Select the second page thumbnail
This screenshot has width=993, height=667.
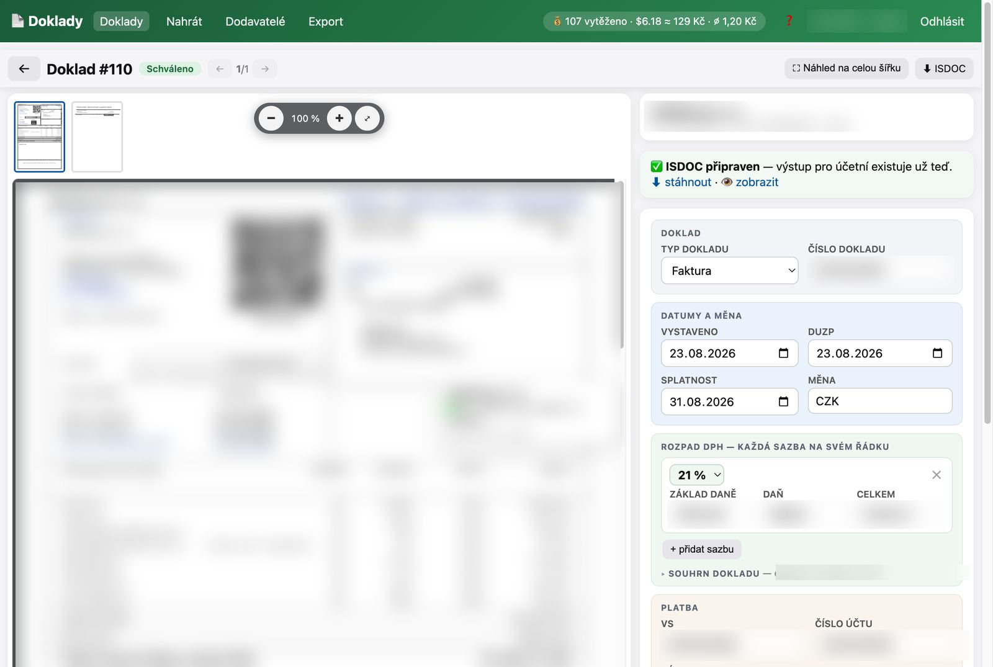(97, 137)
